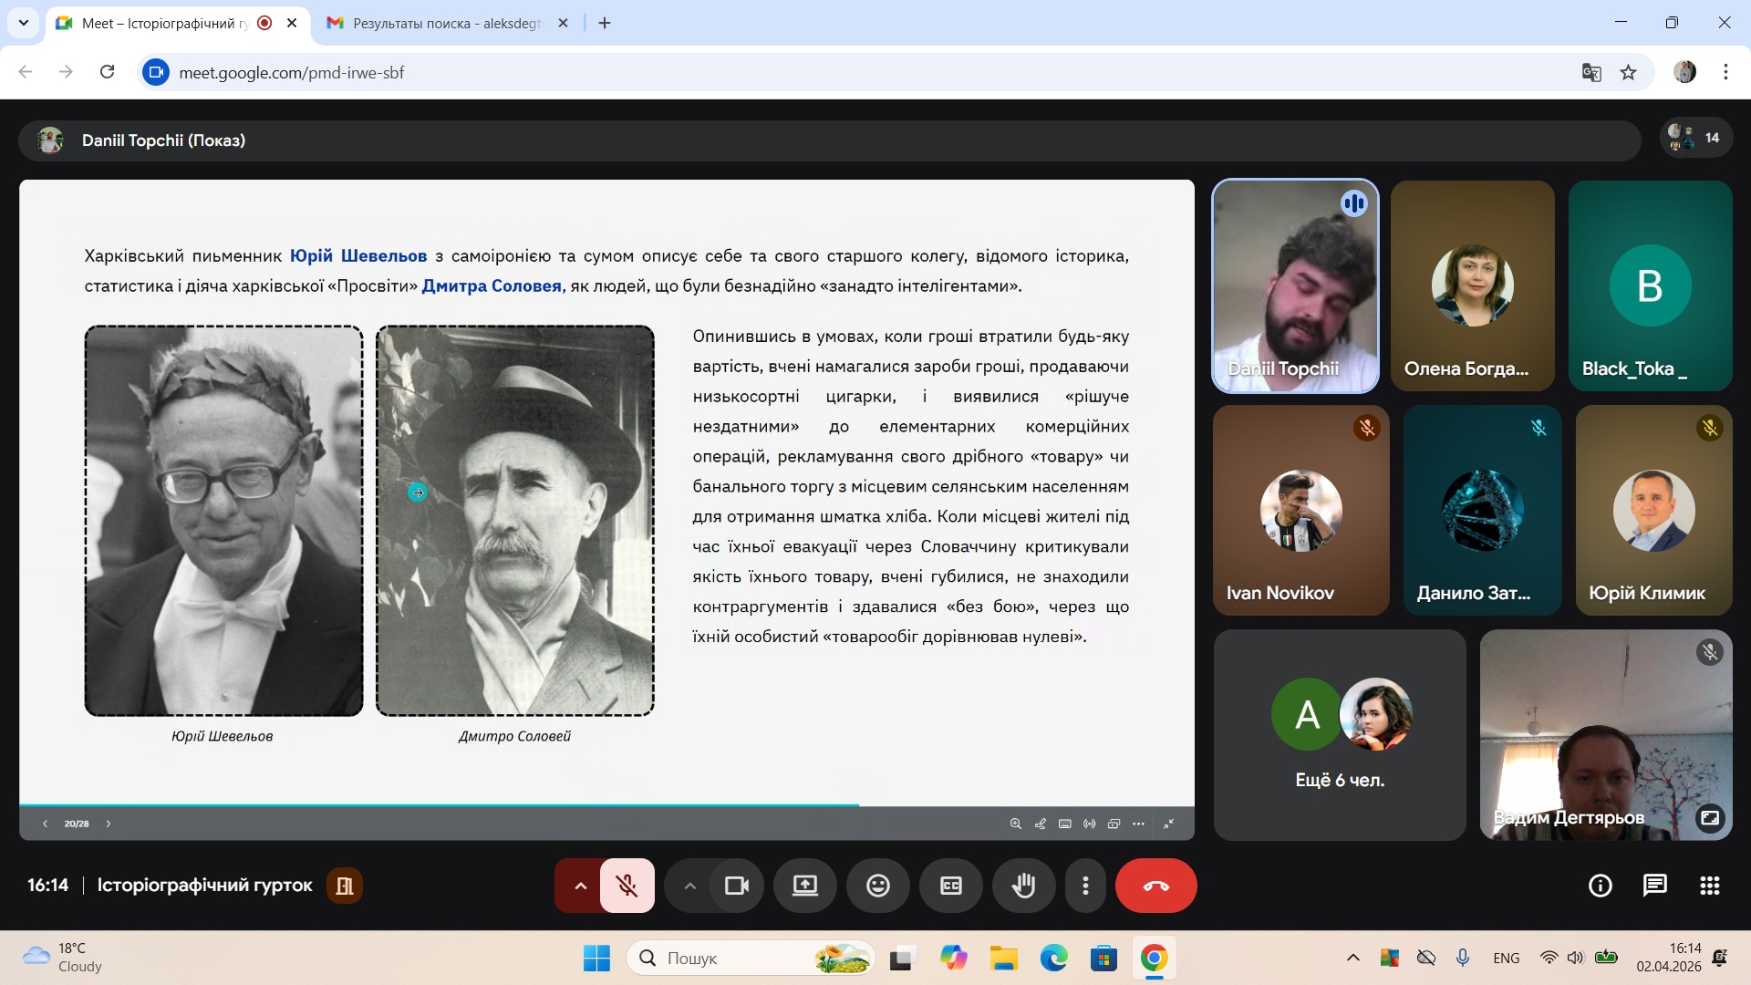Raise hand in the meeting
This screenshot has width=1751, height=985.
pos(1023,886)
